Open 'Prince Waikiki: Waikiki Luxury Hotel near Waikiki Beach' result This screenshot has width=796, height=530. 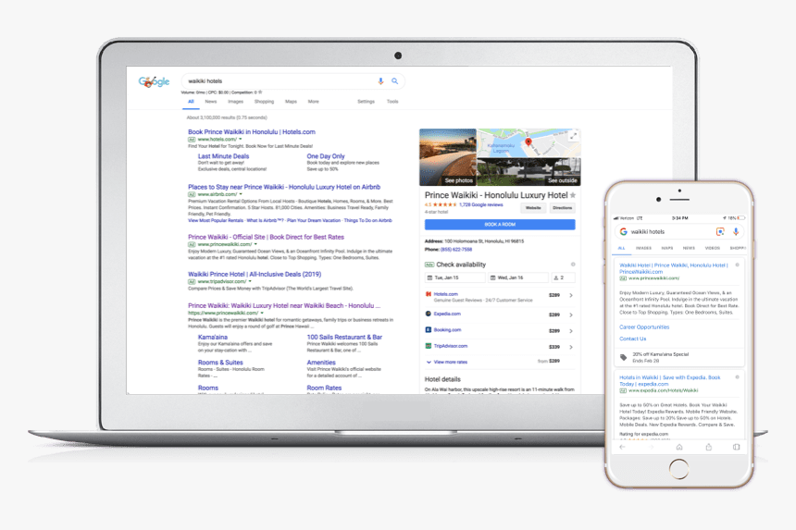284,306
